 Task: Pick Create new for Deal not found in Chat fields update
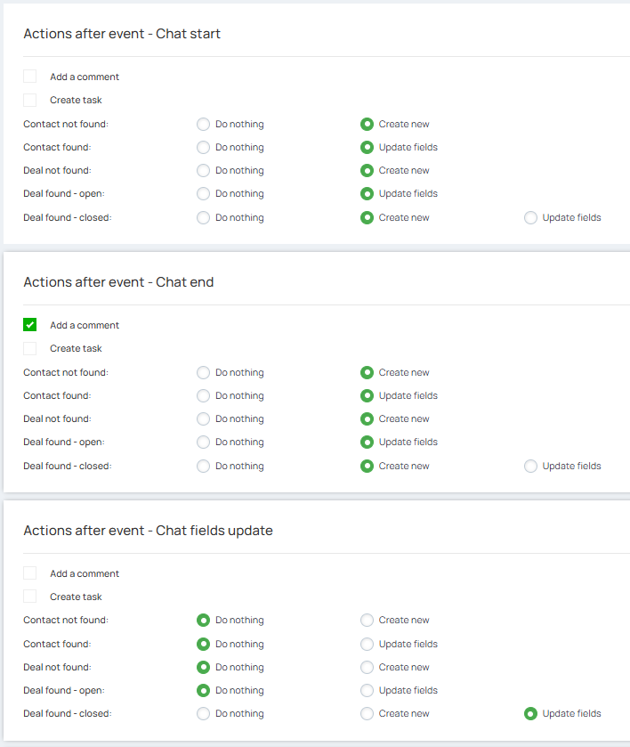click(367, 667)
